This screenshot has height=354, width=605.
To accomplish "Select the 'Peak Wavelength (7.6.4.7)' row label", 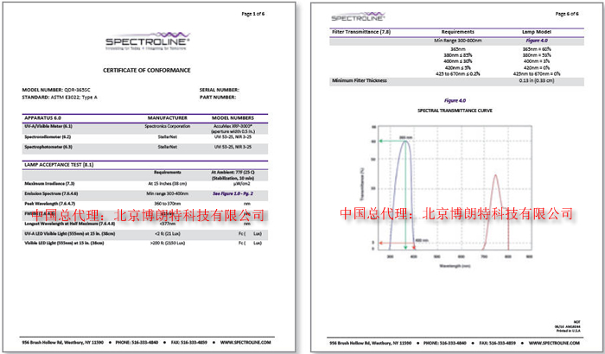I will point(50,203).
